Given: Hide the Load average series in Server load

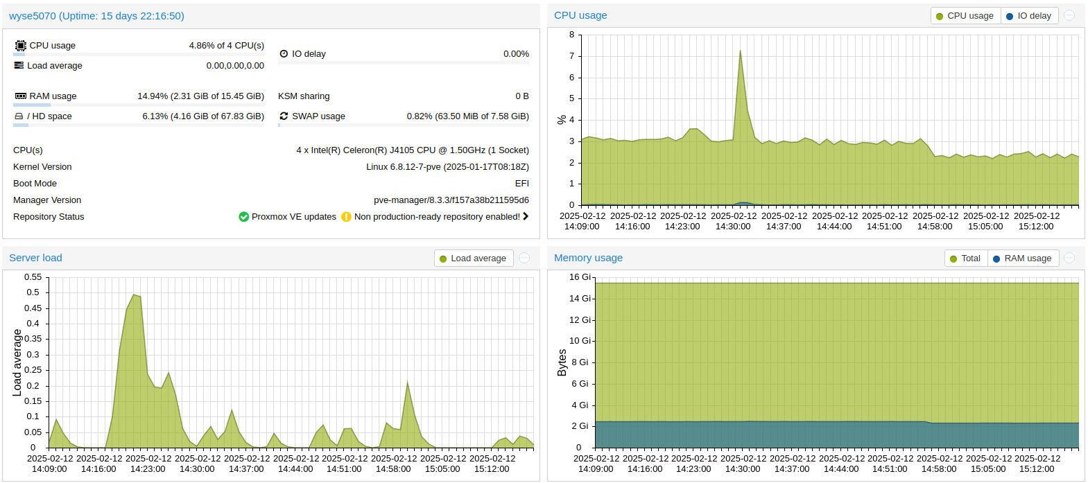Looking at the screenshot, I should (474, 258).
